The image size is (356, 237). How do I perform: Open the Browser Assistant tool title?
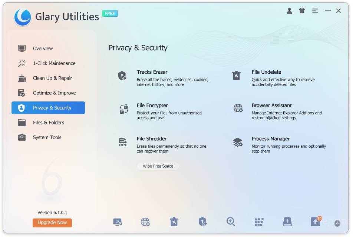pos(271,106)
